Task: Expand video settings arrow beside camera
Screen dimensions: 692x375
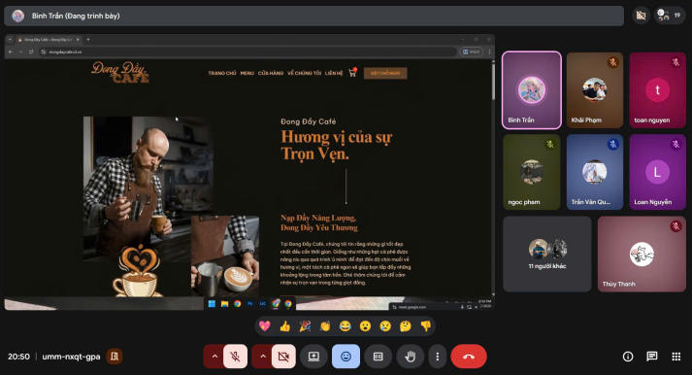Action: tap(263, 357)
